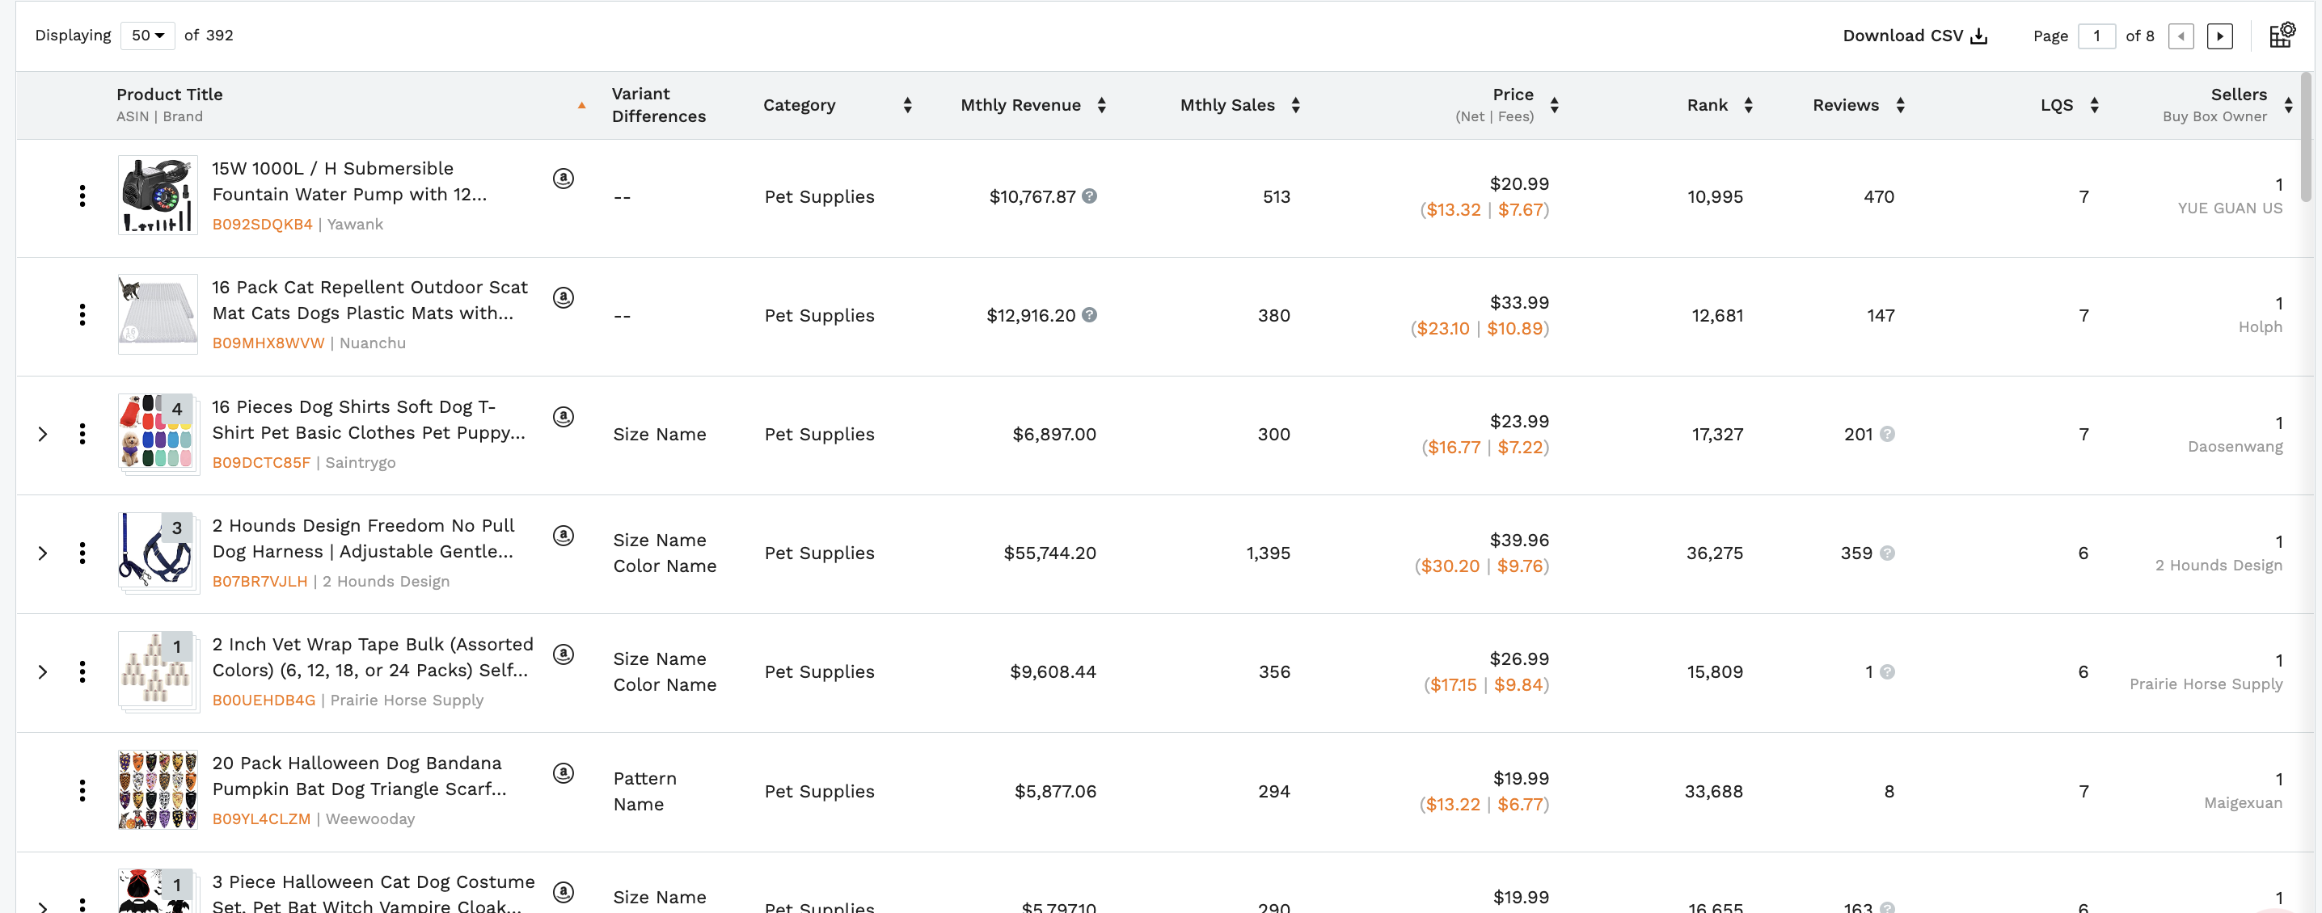Click the help icon beside 201 reviews

pyautogui.click(x=1887, y=434)
